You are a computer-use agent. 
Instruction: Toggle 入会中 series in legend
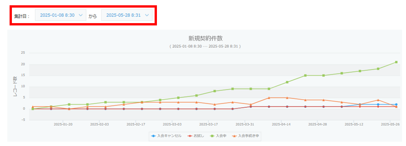pos(218,136)
